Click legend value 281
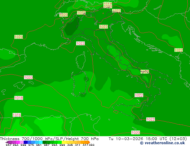This screenshot has width=190, height=146. (39, 145)
